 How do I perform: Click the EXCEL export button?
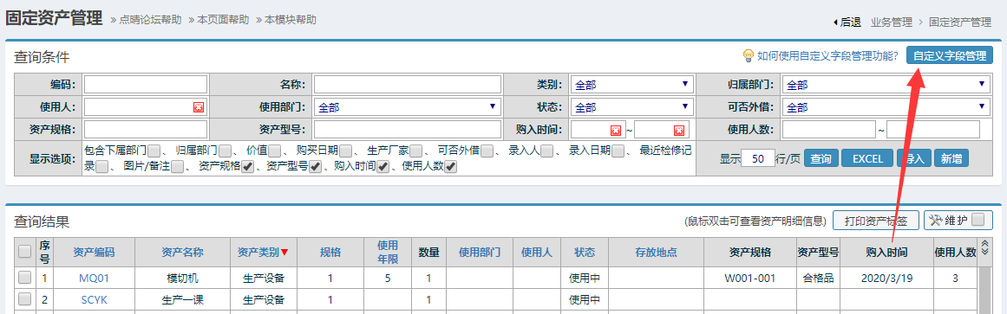coord(867,158)
